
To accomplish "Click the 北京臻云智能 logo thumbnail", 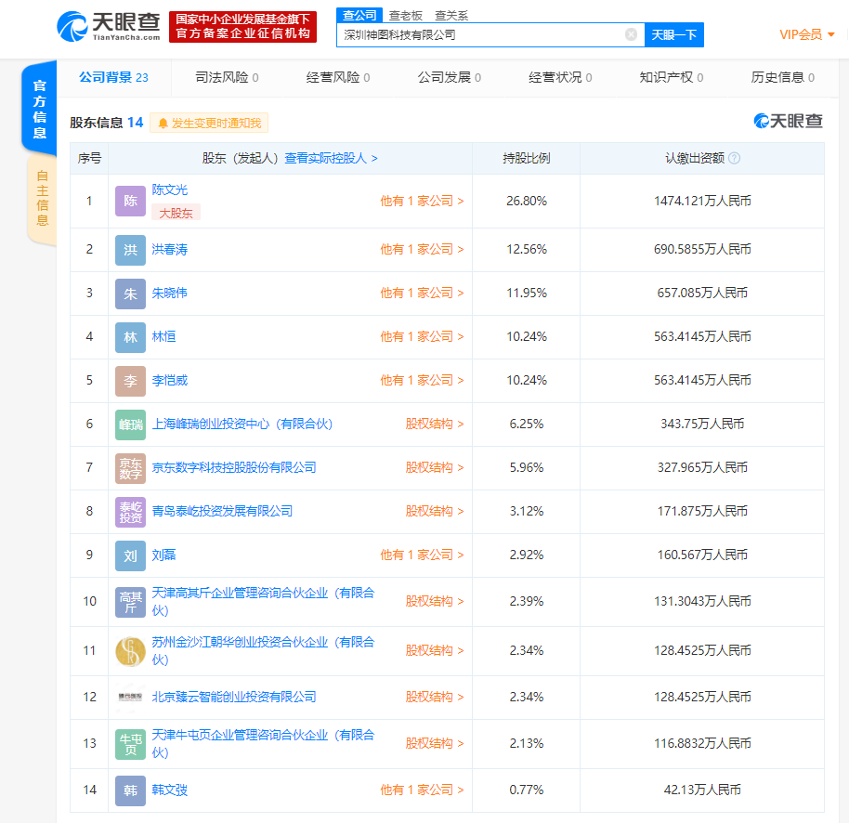I will (x=130, y=697).
